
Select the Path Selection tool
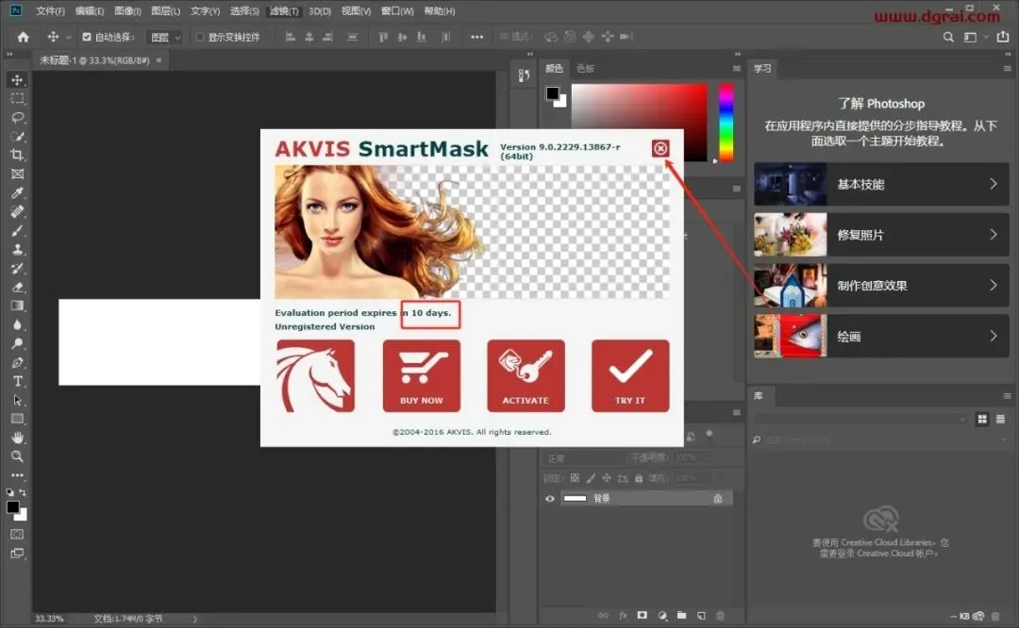tap(18, 400)
